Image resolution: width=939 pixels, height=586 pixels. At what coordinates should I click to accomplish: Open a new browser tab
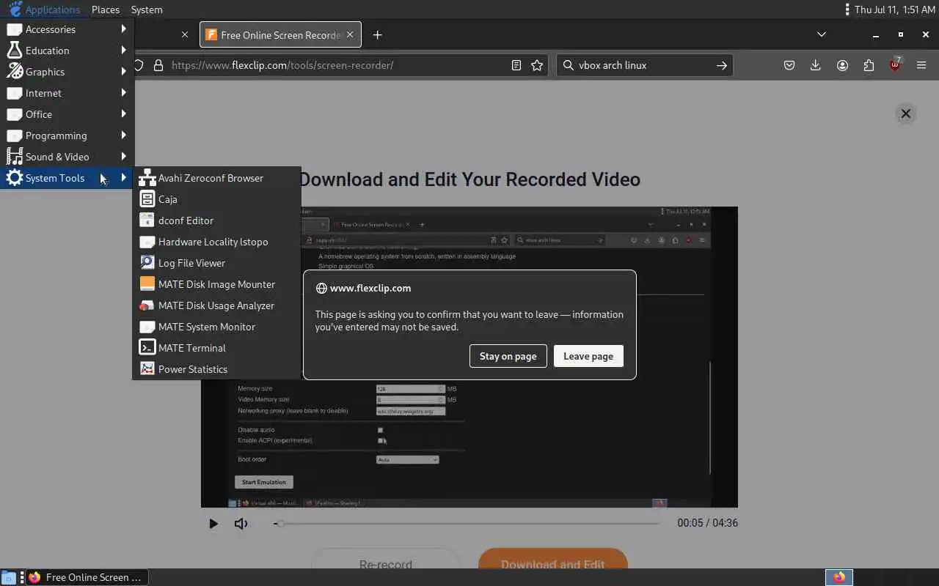[x=377, y=35]
